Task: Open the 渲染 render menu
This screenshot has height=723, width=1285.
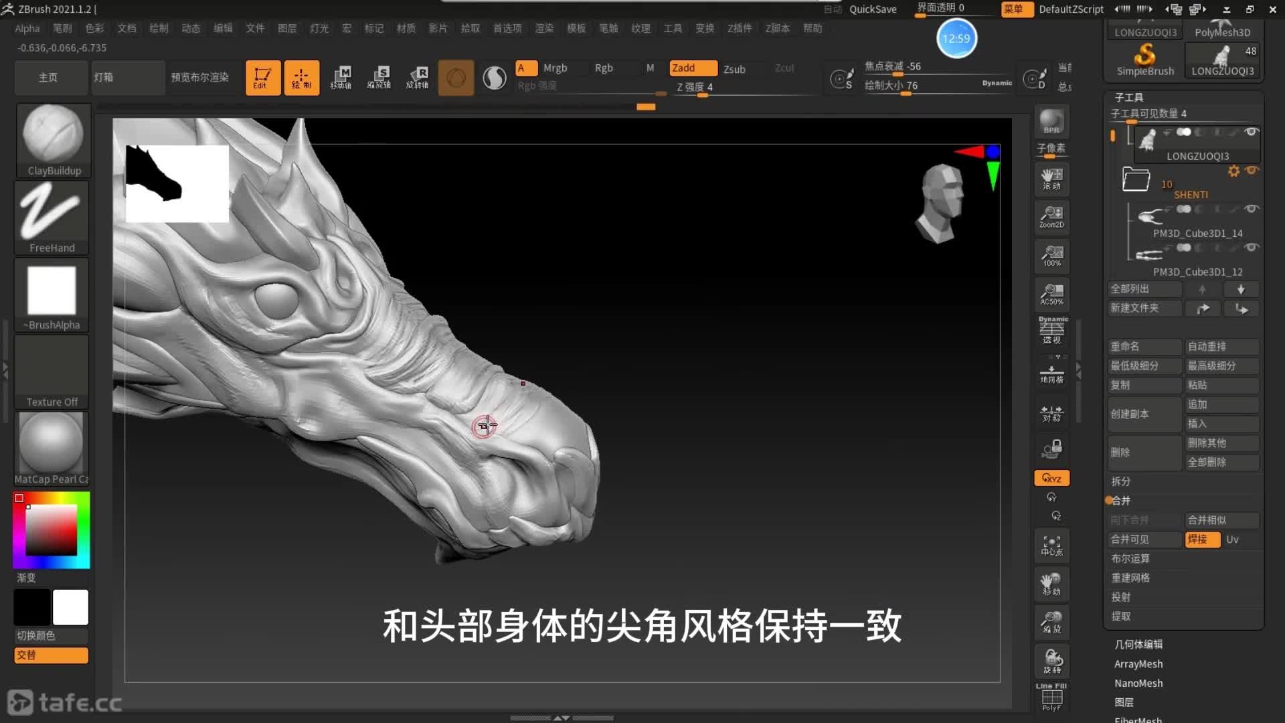Action: point(544,28)
